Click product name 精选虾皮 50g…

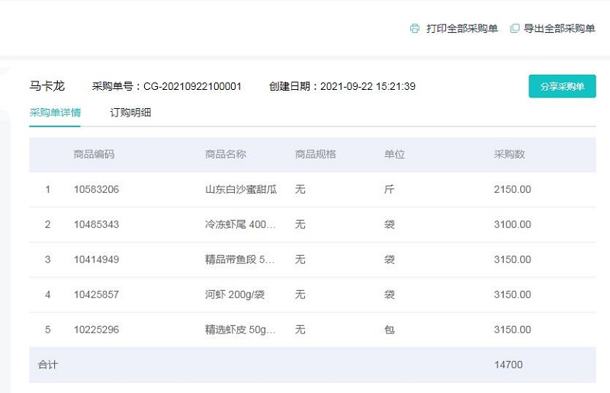point(240,330)
